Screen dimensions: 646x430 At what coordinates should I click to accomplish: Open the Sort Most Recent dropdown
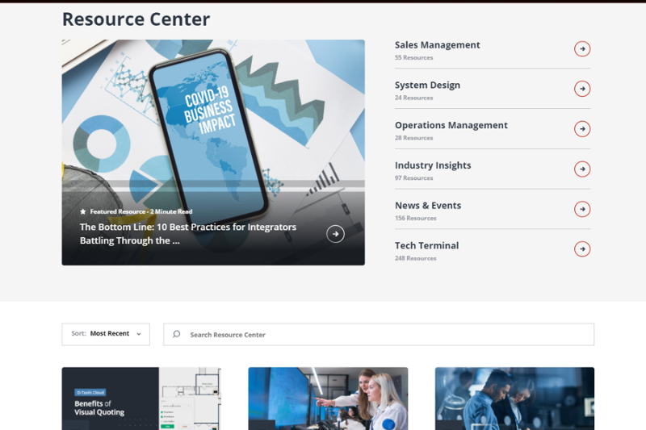tap(106, 334)
